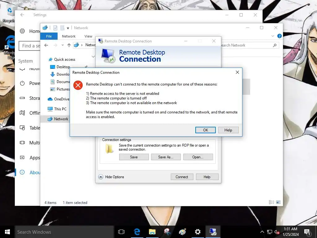This screenshot has height=238, width=317.
Task: Open Multitasking settings
Action: (x=30, y=143)
